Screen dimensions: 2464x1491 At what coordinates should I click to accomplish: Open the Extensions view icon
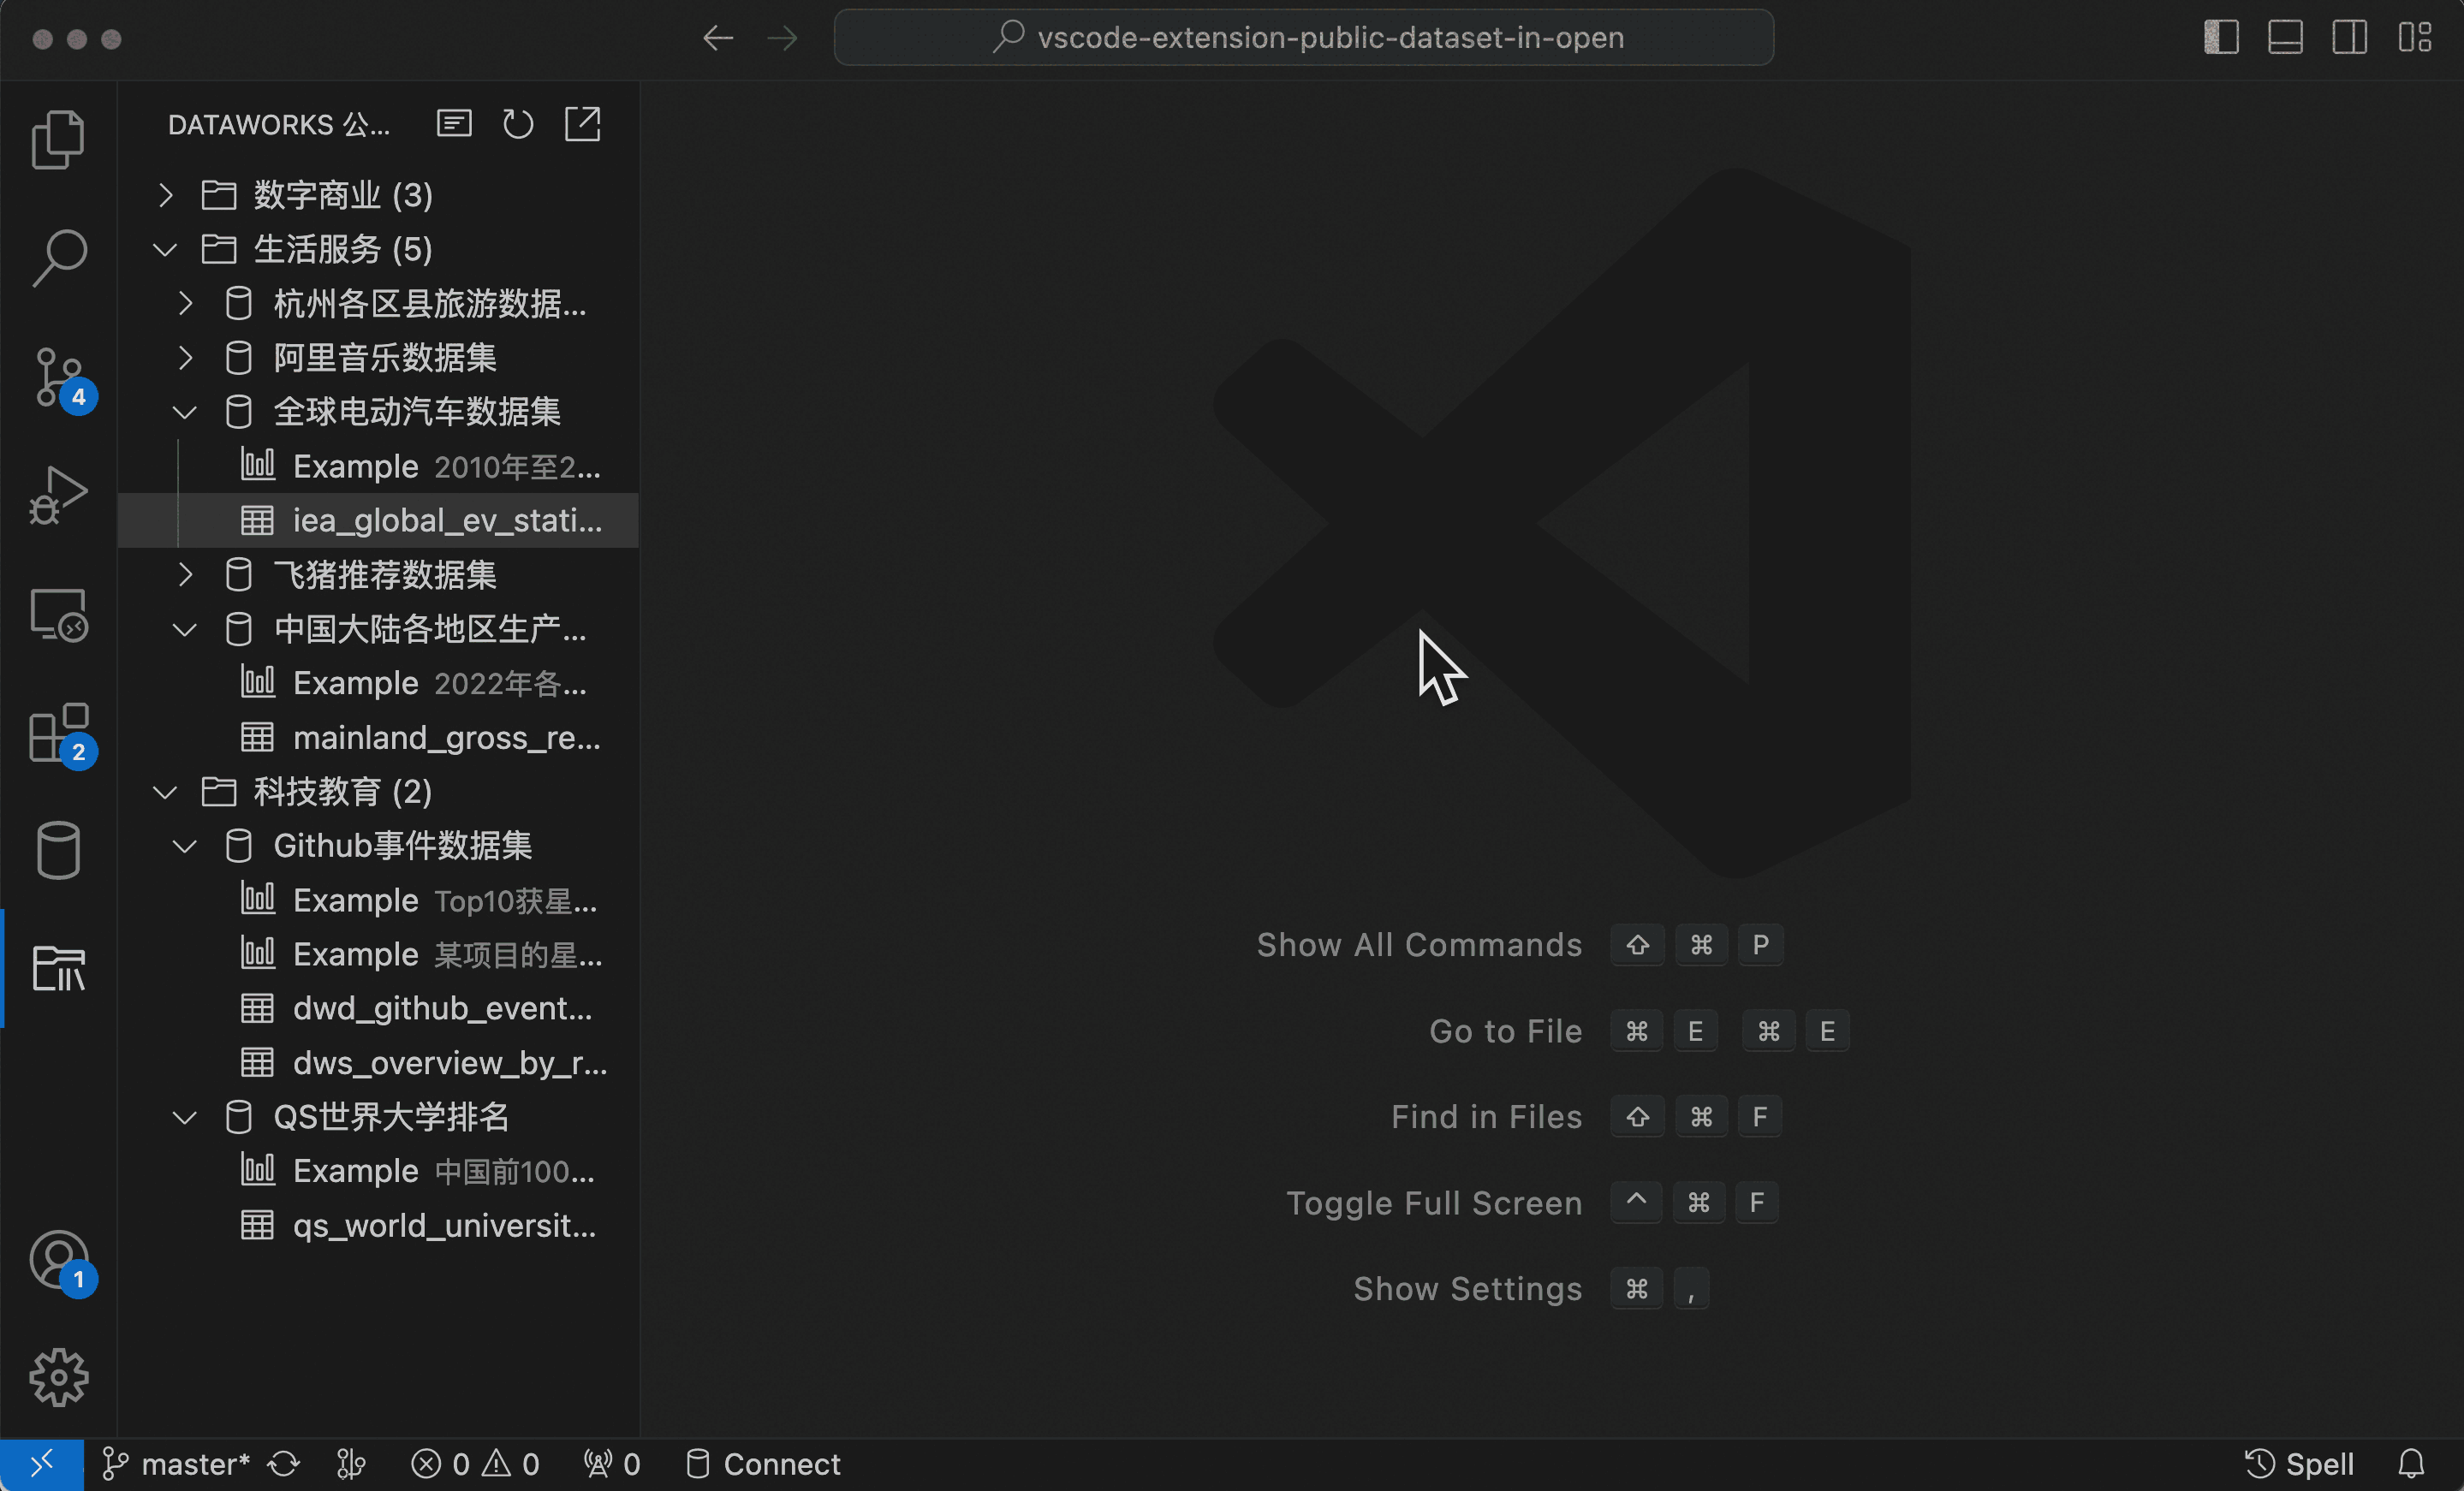point(58,732)
